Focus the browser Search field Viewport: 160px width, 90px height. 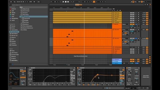point(29,5)
